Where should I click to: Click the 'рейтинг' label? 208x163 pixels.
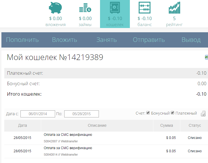pos(174,25)
